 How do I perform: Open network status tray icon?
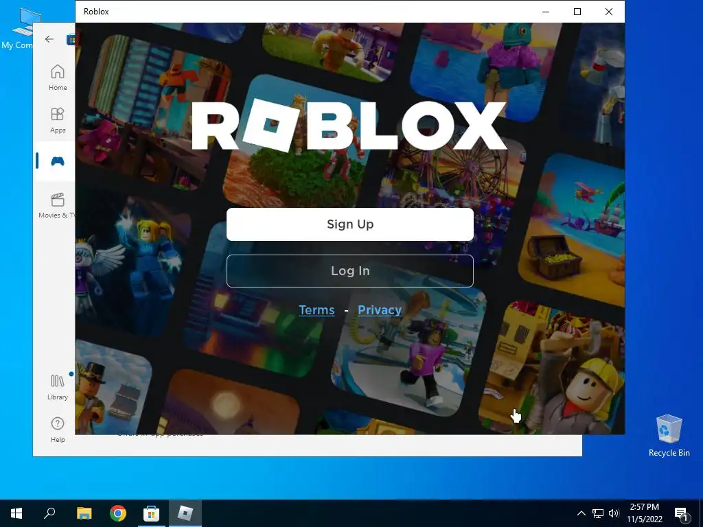[x=598, y=513]
